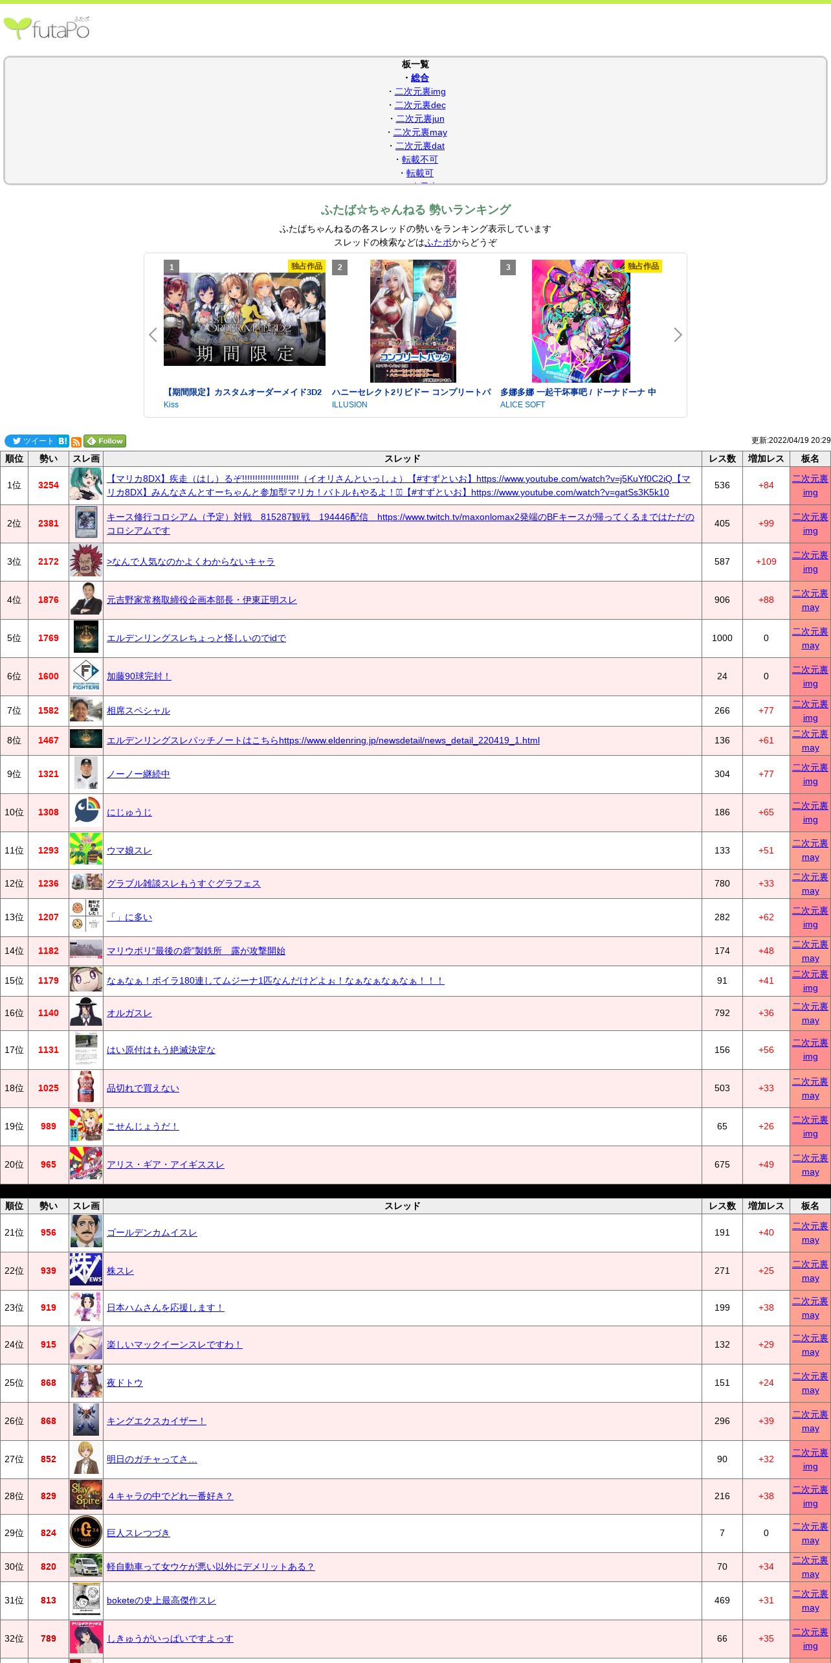Screen dimensions: 831x1663
Task: Select 二次元裏dec board in board list
Action: [420, 105]
